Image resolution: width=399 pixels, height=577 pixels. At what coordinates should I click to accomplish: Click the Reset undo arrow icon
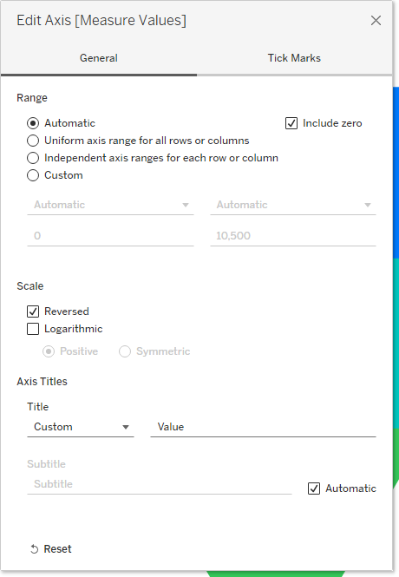tap(34, 549)
